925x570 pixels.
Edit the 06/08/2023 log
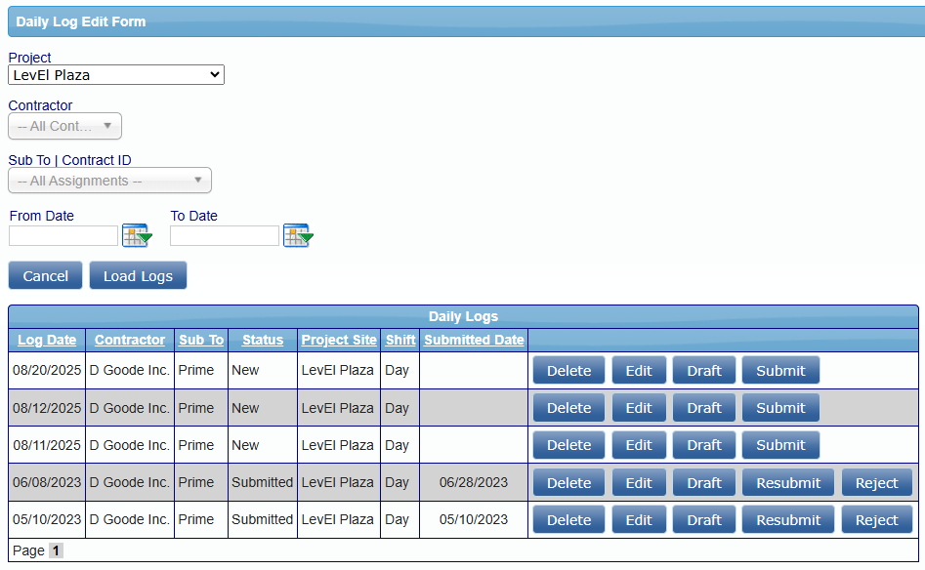tap(639, 483)
